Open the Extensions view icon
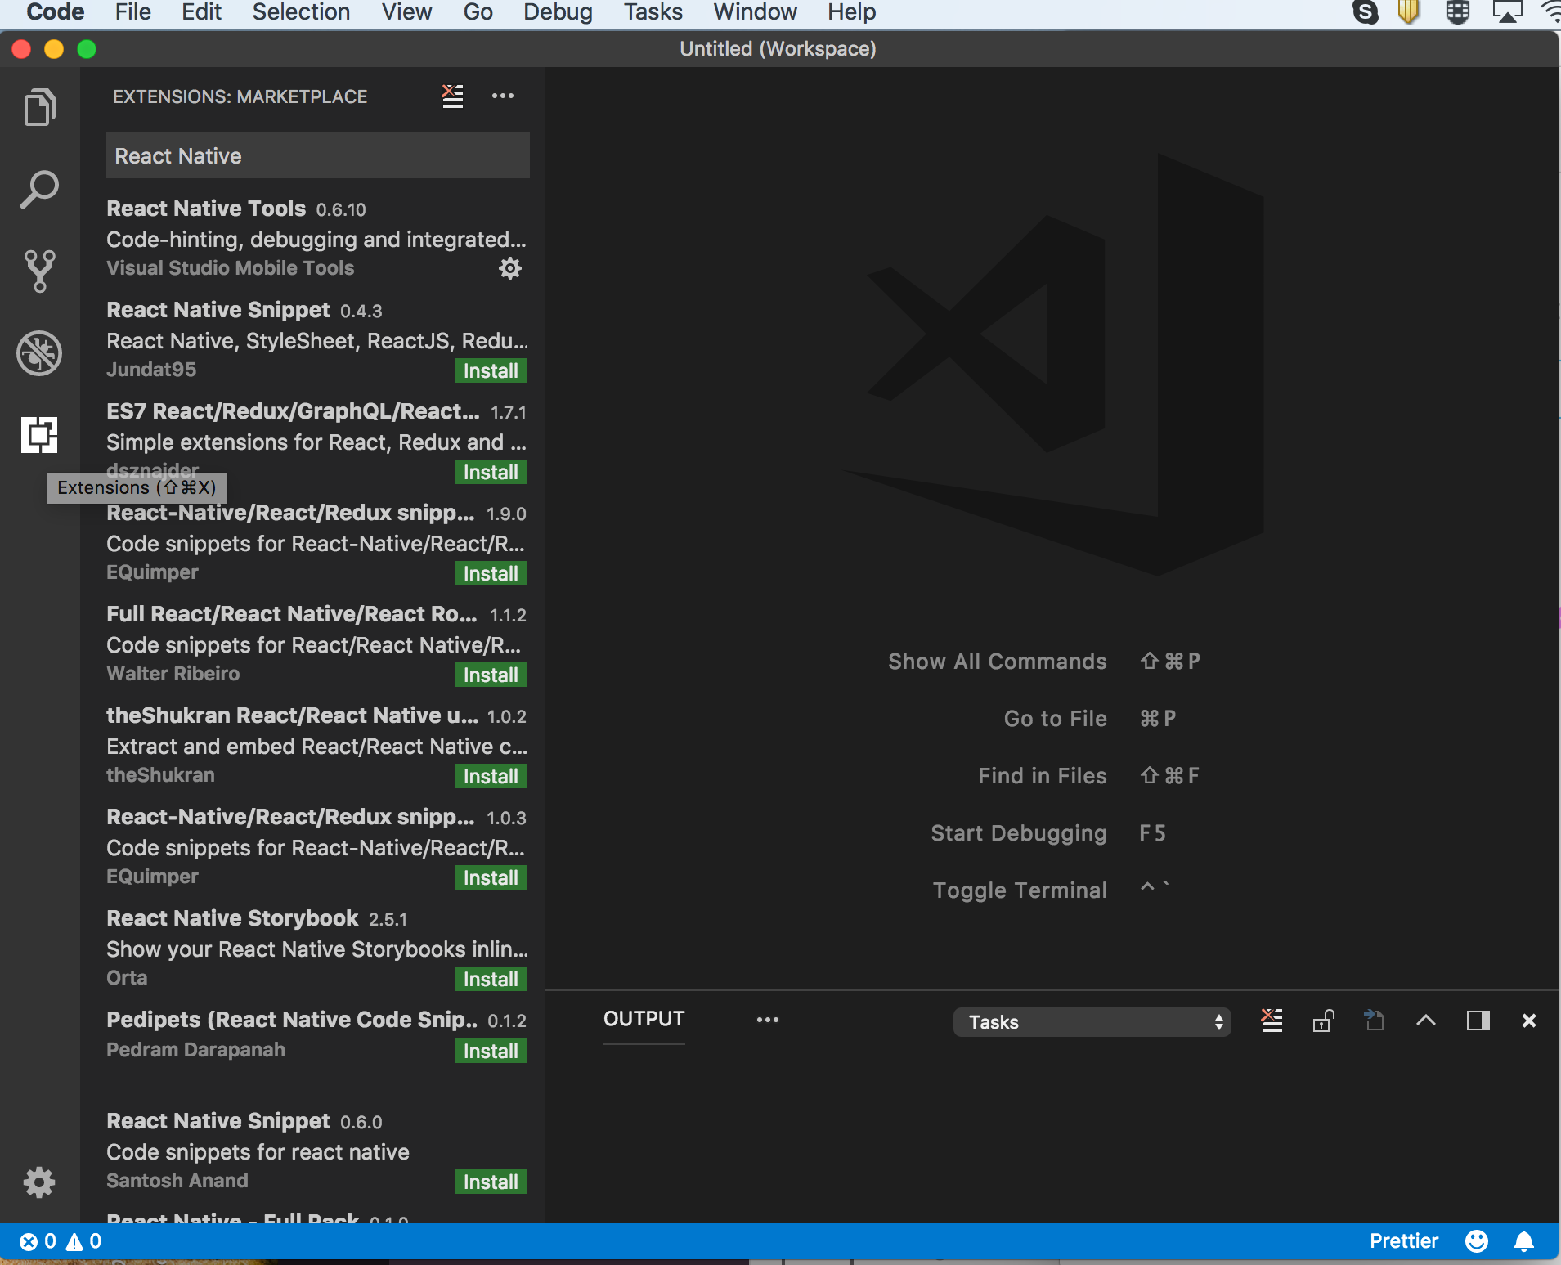Image resolution: width=1561 pixels, height=1265 pixels. [x=38, y=434]
